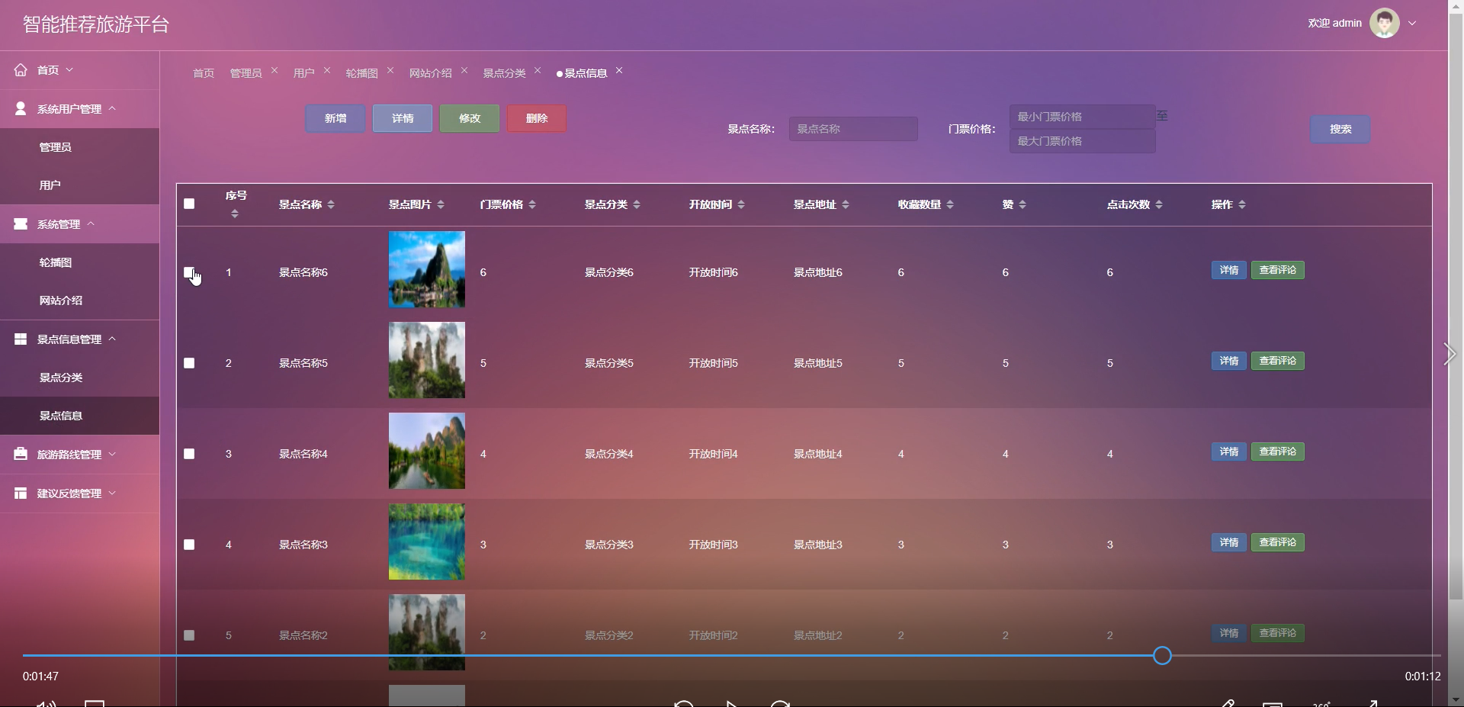Close the 用户 tab
This screenshot has height=707, width=1464.
(327, 70)
